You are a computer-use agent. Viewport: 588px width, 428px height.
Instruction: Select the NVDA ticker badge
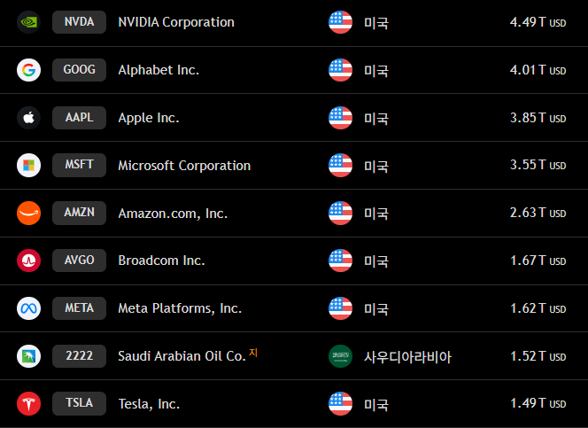[80, 22]
